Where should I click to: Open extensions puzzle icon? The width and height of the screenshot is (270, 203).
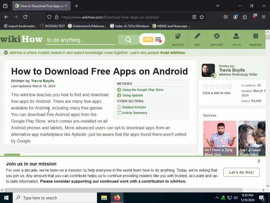tap(245, 17)
